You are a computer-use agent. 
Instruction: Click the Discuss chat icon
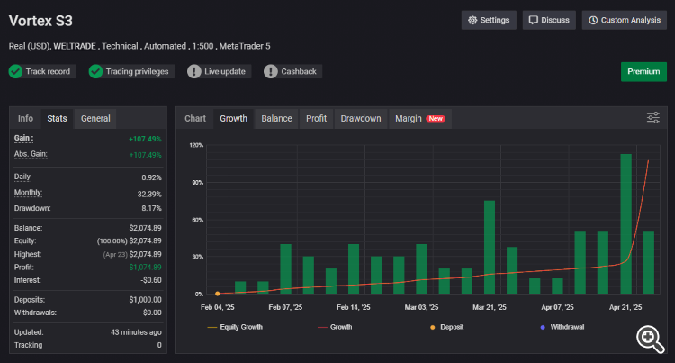pyautogui.click(x=534, y=20)
